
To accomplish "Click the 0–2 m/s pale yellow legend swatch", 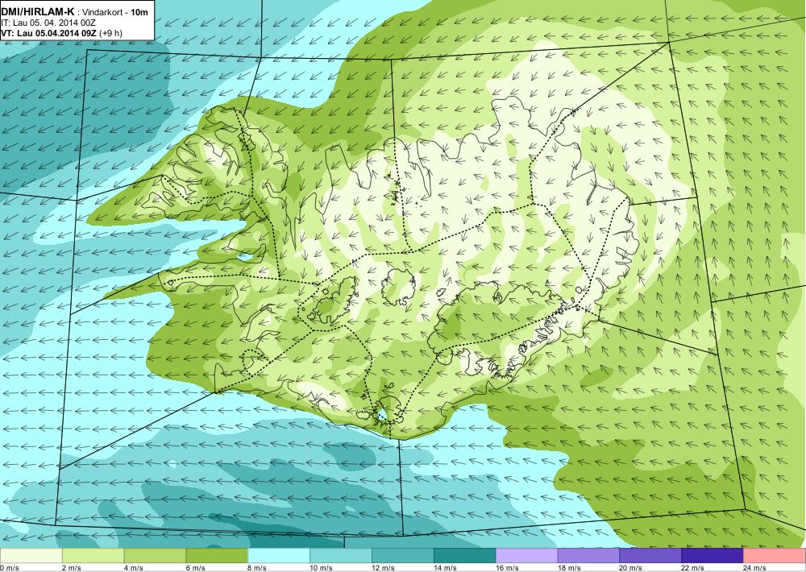I will (x=31, y=556).
